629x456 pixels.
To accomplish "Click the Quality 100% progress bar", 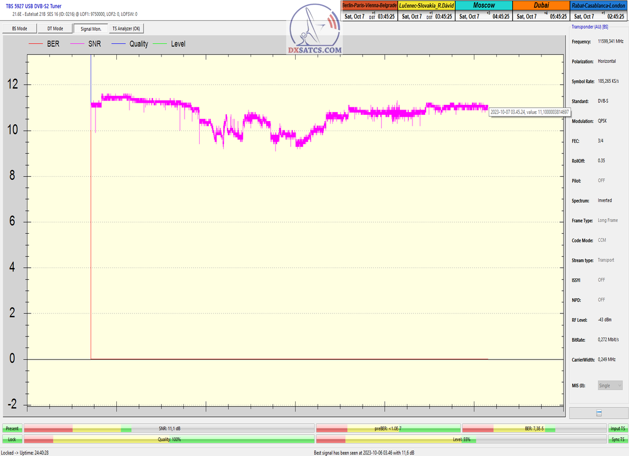I will (169, 439).
